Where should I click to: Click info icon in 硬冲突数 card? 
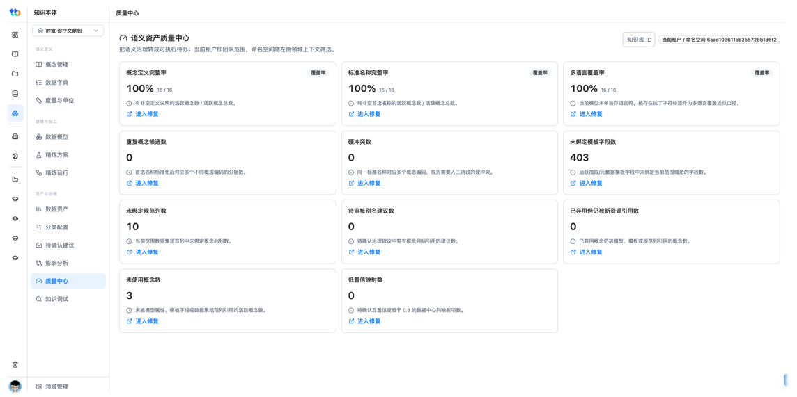350,172
